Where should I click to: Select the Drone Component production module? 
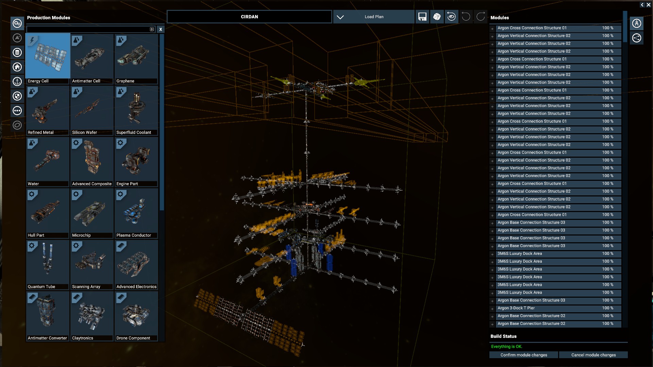tap(136, 316)
